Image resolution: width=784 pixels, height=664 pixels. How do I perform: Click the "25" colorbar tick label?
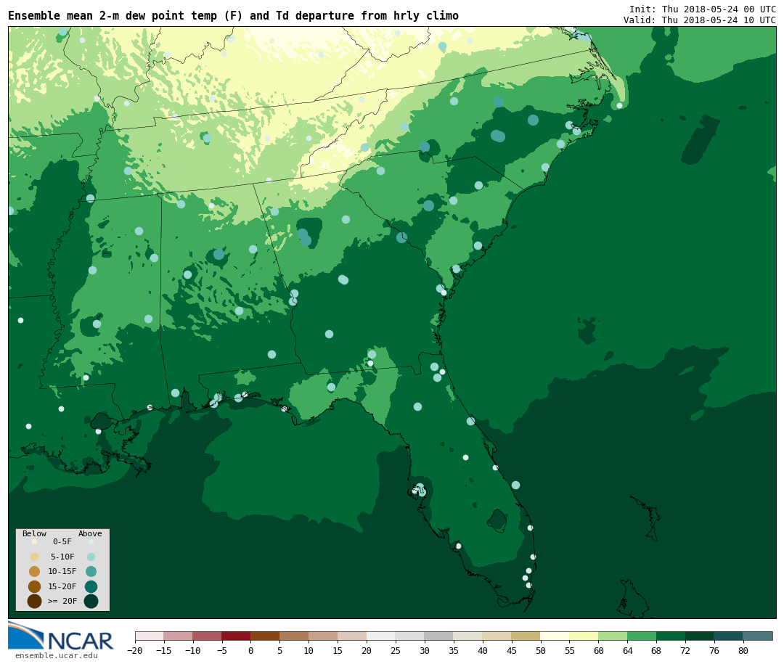[x=396, y=650]
